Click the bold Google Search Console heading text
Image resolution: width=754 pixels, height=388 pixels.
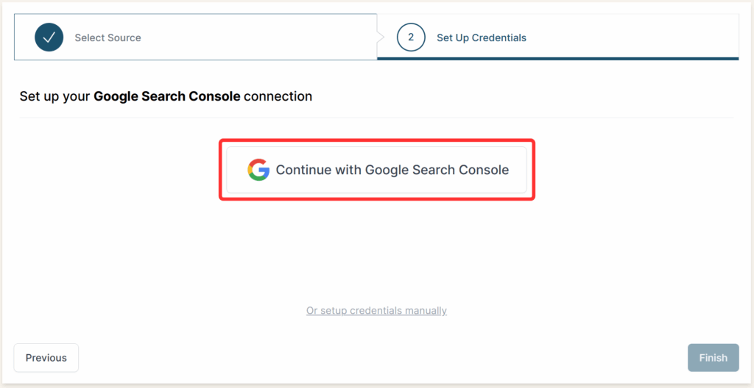click(166, 96)
